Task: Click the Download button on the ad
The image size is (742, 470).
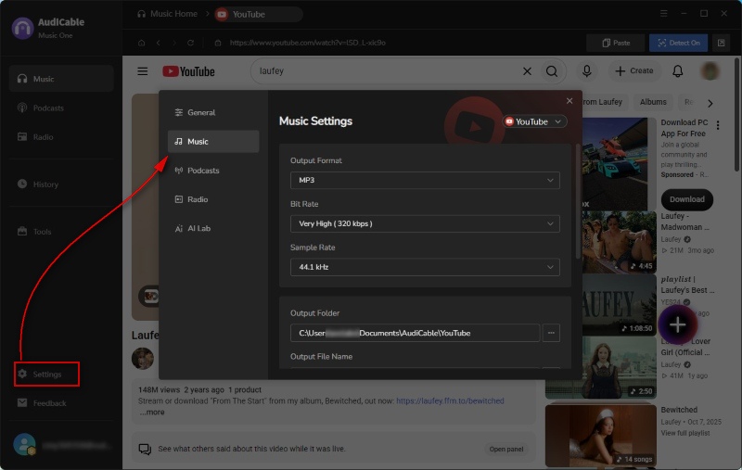Action: point(686,199)
